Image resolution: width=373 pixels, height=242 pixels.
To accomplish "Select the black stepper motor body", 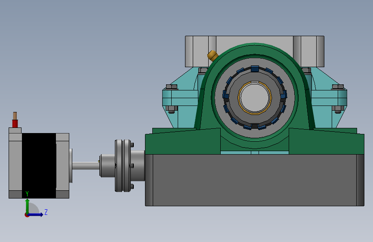I will coord(39,165).
